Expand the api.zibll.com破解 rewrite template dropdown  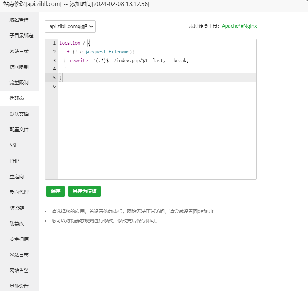70,26
